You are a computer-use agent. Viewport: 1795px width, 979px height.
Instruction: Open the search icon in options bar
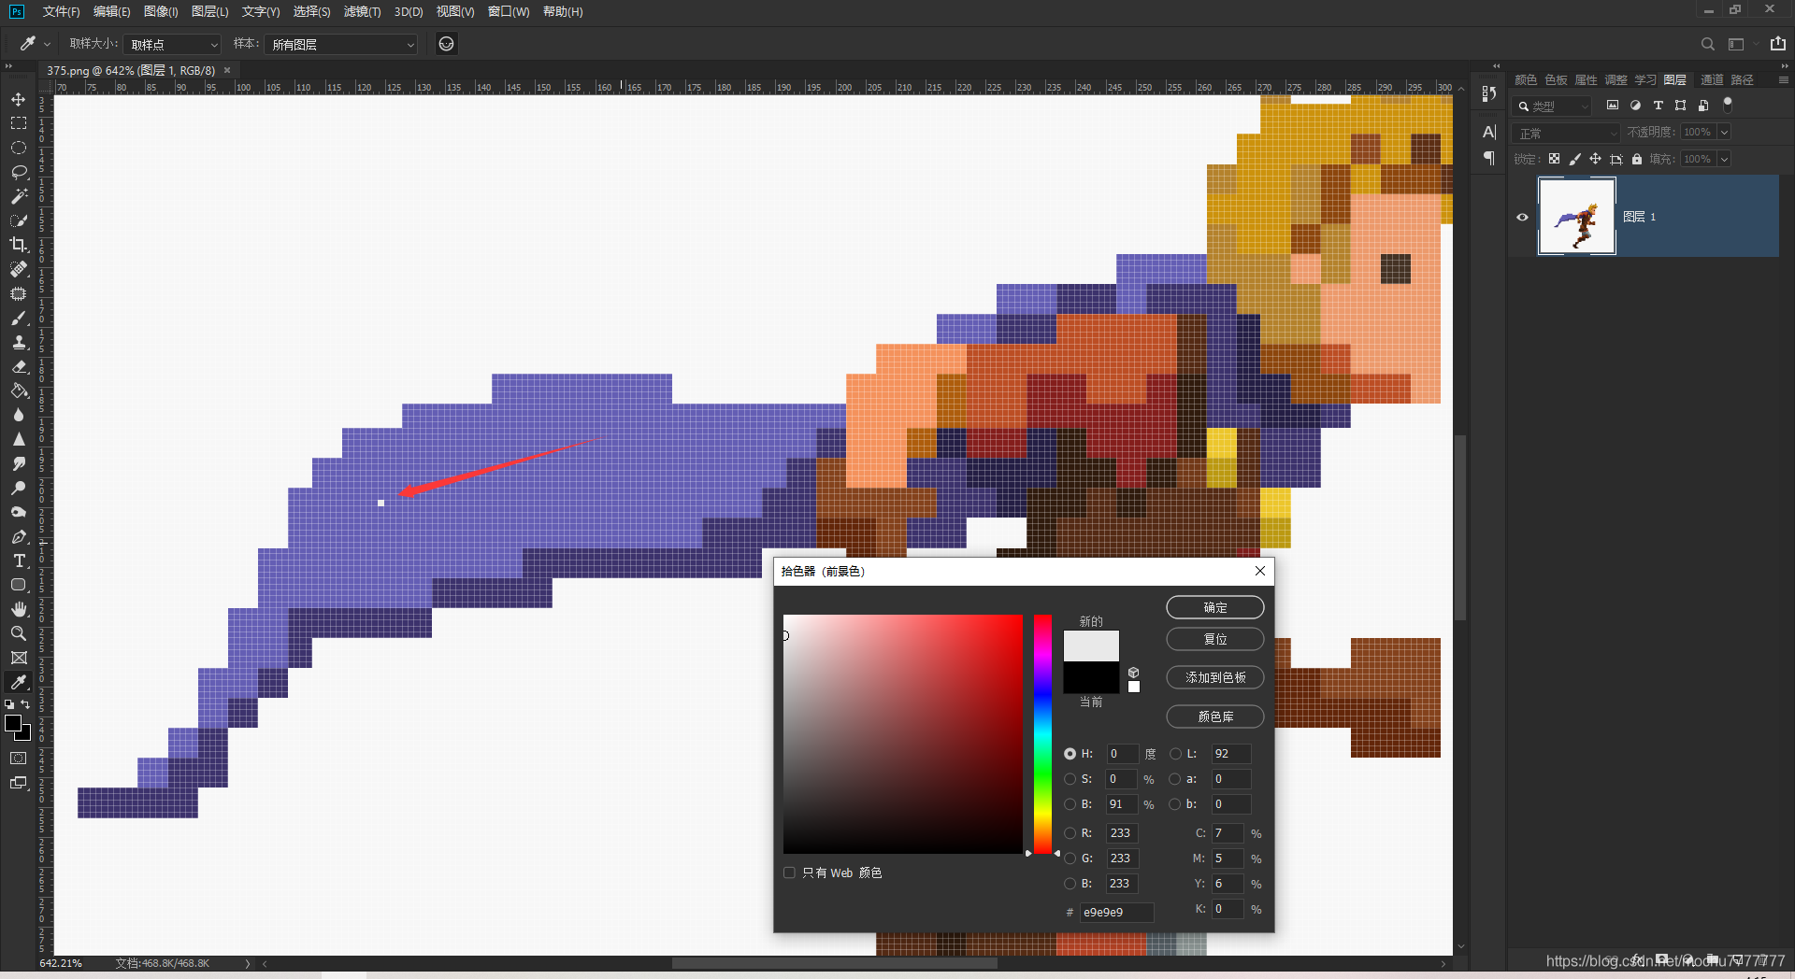pos(1707,44)
